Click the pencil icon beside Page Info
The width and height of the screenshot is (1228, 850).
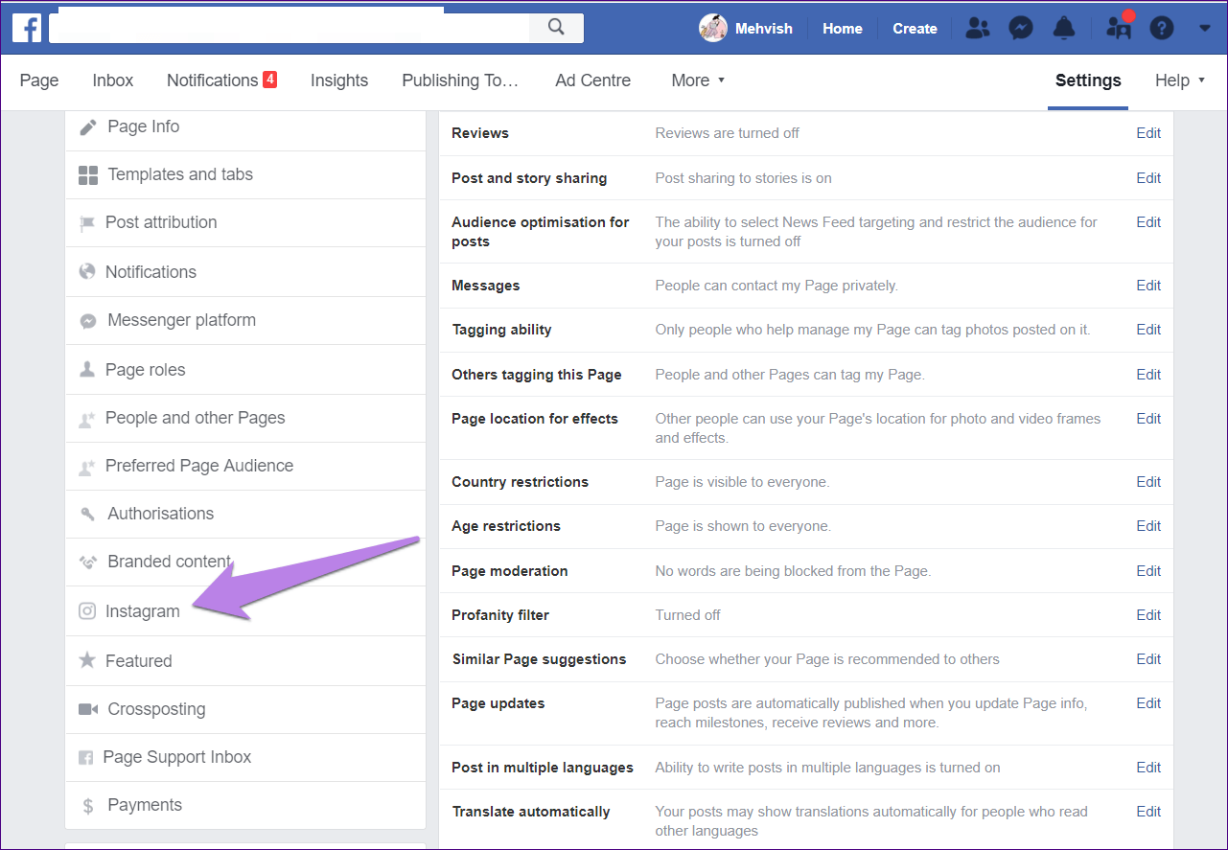pos(88,126)
